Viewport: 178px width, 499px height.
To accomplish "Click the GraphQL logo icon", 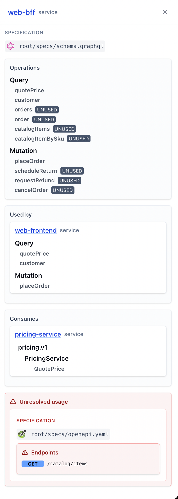I will (10, 46).
